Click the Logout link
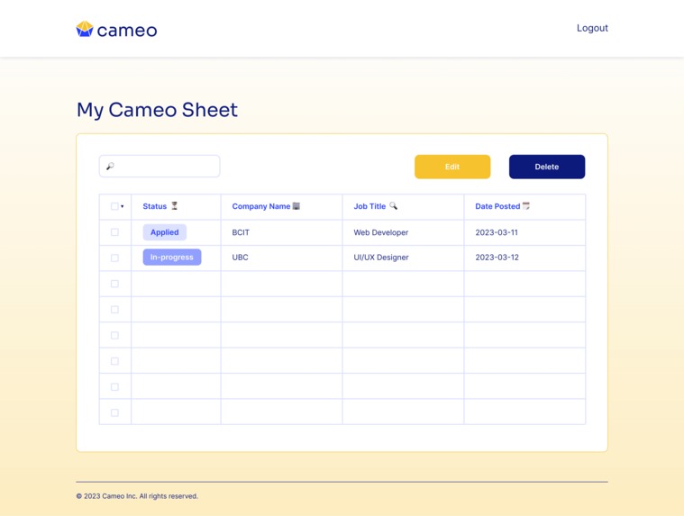 592,28
